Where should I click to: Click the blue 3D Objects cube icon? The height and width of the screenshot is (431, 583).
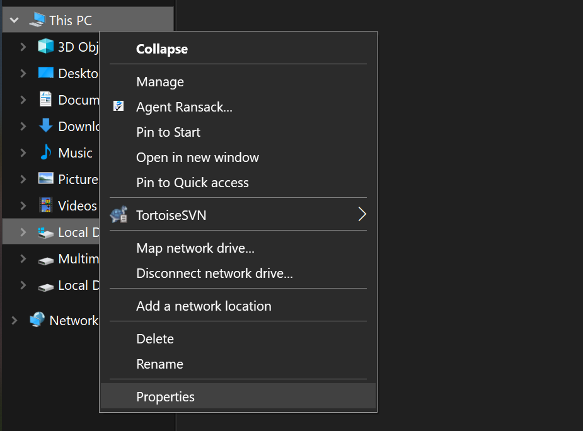coord(45,46)
